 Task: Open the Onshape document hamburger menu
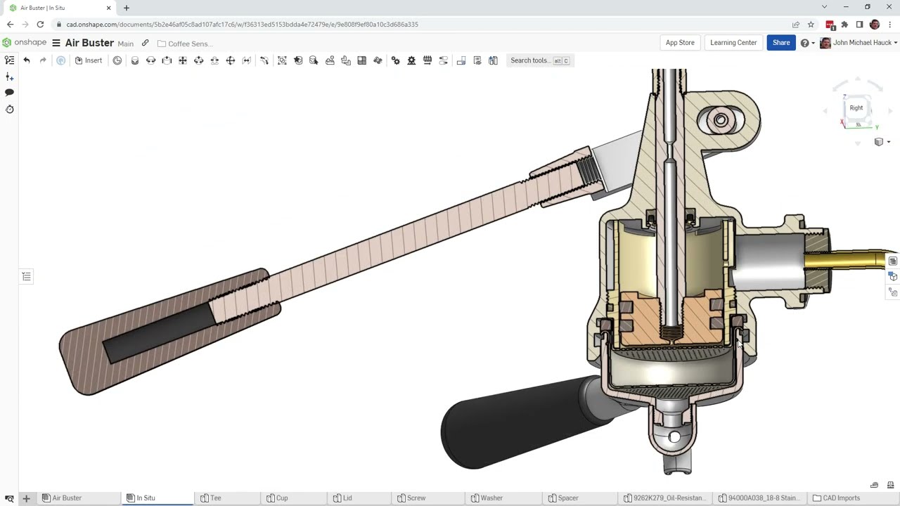pyautogui.click(x=56, y=43)
